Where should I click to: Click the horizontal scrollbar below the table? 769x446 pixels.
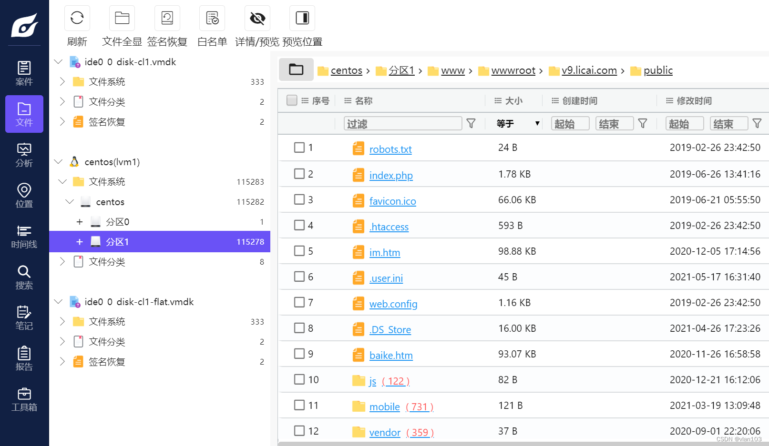523,444
